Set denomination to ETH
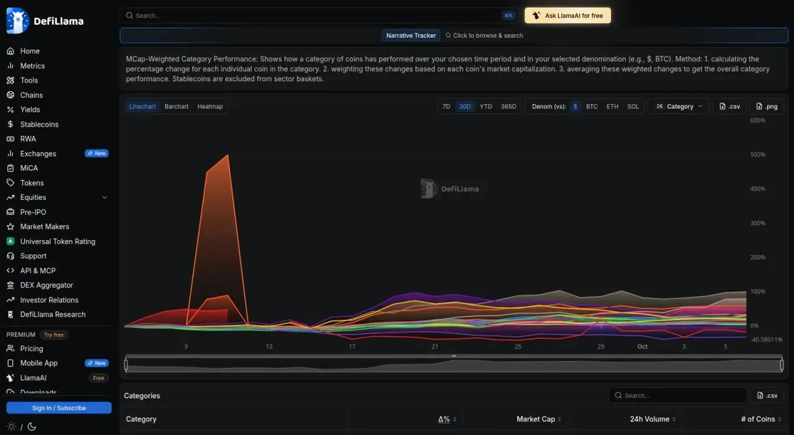The image size is (794, 435). [x=612, y=107]
